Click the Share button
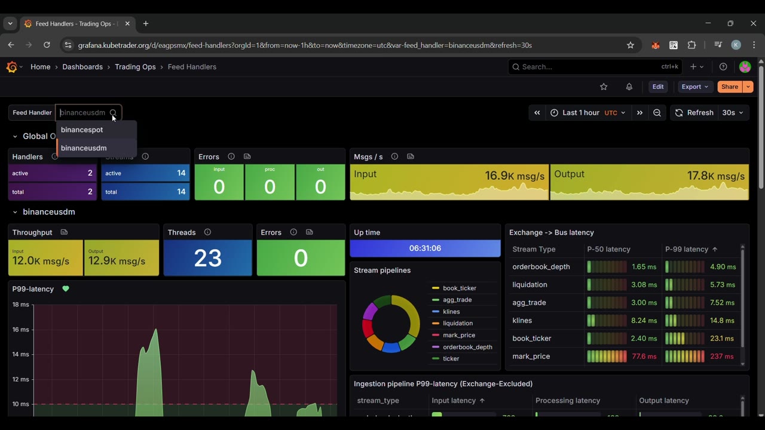This screenshot has width=765, height=430. point(730,87)
